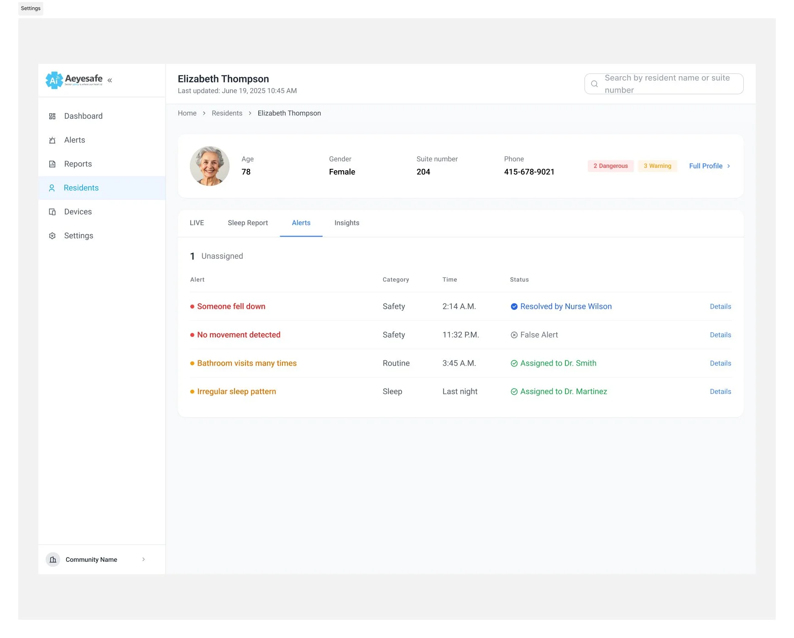
Task: Click the red dot beside Someone fell down
Action: coord(192,307)
